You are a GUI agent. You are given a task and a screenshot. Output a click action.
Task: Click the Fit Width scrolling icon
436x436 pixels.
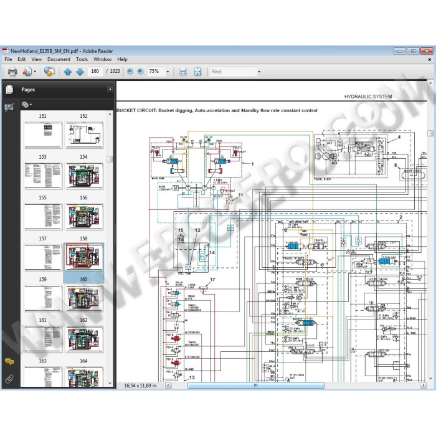tap(182, 72)
